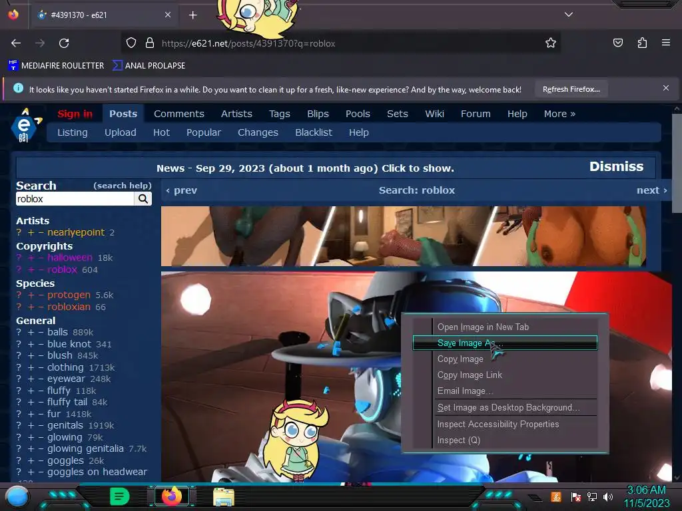The height and width of the screenshot is (511, 682).
Task: Switch to the Posts tab
Action: coord(123,114)
